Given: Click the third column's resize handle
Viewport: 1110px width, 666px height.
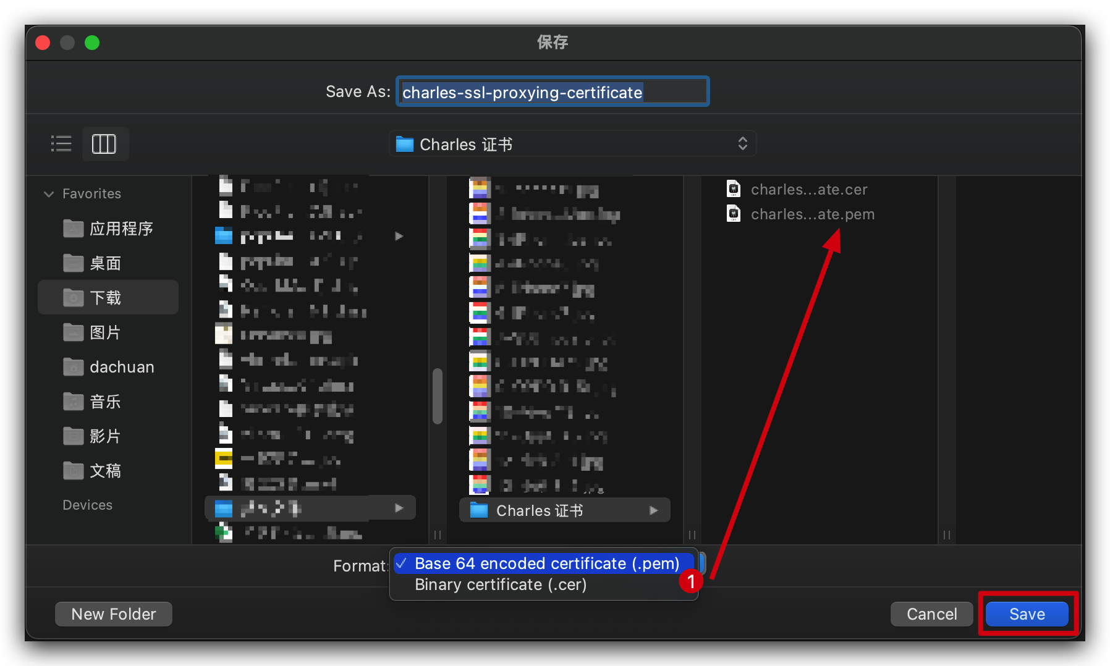Looking at the screenshot, I should coord(947,535).
